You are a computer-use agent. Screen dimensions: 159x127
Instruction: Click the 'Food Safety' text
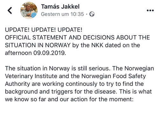(129, 76)
